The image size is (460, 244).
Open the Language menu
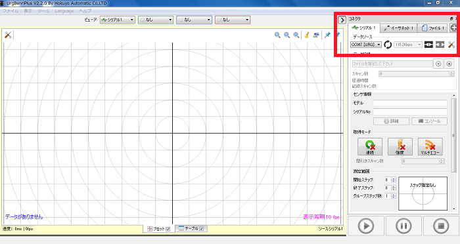pos(64,11)
